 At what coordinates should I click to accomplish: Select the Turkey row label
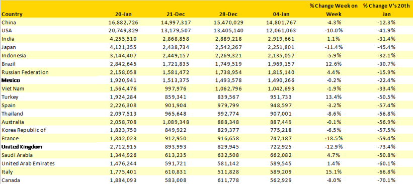point(10,97)
